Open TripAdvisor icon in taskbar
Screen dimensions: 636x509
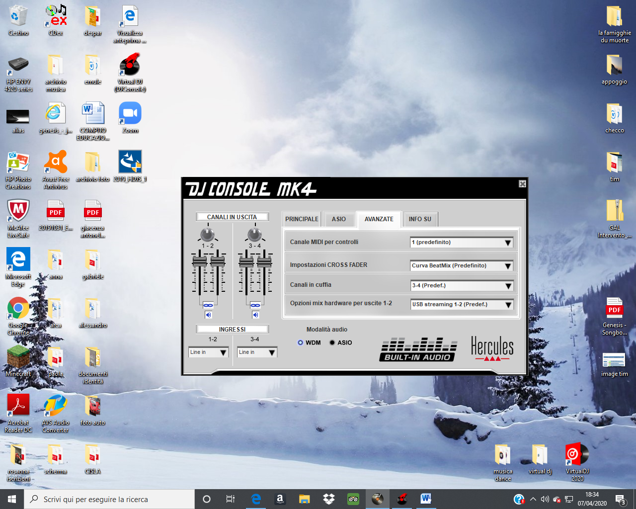click(353, 499)
